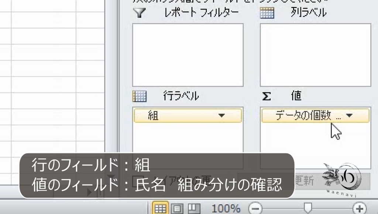Click the zoom slider thumb
The width and height of the screenshot is (378, 214).
tap(307, 208)
